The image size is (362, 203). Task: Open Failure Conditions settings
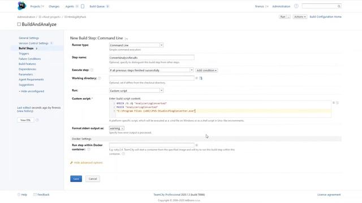tap(29, 59)
